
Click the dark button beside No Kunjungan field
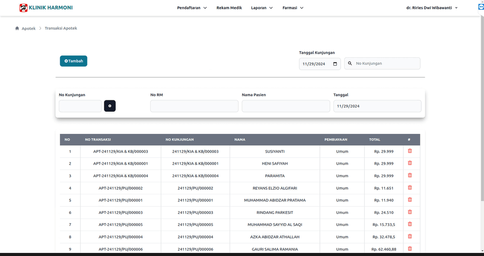click(110, 106)
